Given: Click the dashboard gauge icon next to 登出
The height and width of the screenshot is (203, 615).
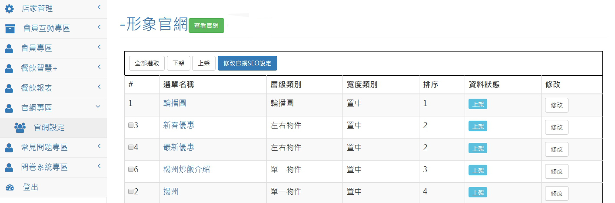Looking at the screenshot, I should 10,187.
